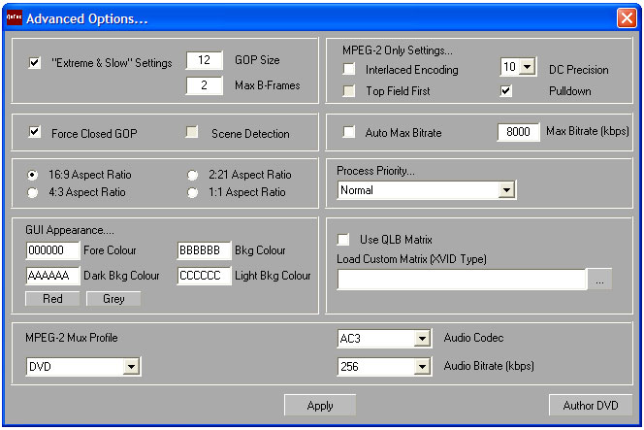The image size is (644, 430).
Task: Tick the Top Field First checkbox
Action: pyautogui.click(x=349, y=91)
